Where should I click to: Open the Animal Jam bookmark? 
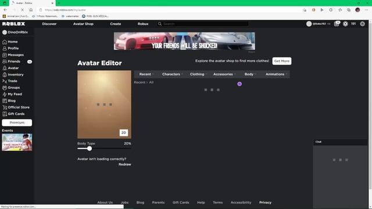(16, 16)
